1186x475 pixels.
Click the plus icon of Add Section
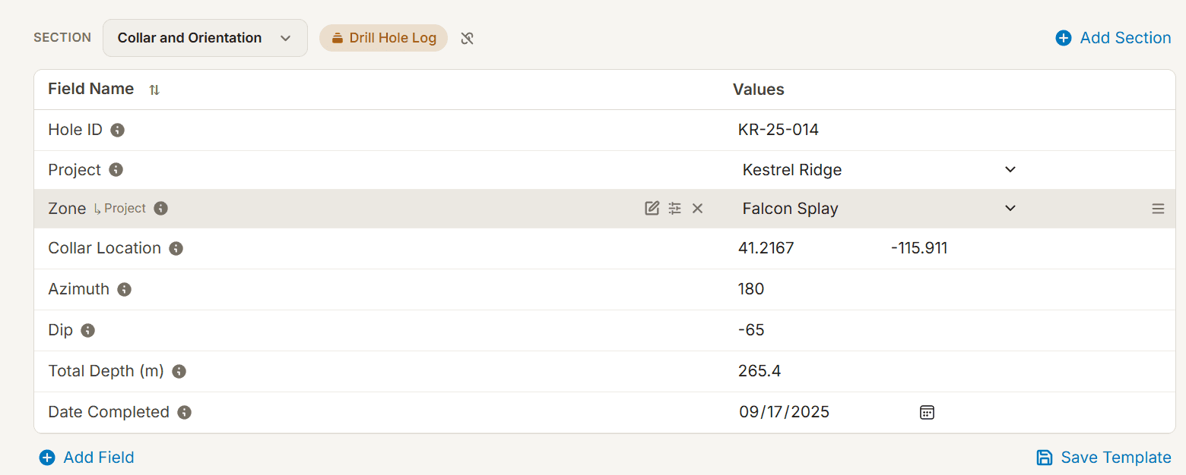tap(1064, 38)
